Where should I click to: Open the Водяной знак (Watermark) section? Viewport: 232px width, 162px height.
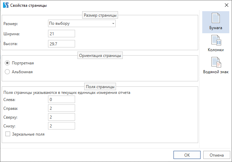tap(216, 66)
